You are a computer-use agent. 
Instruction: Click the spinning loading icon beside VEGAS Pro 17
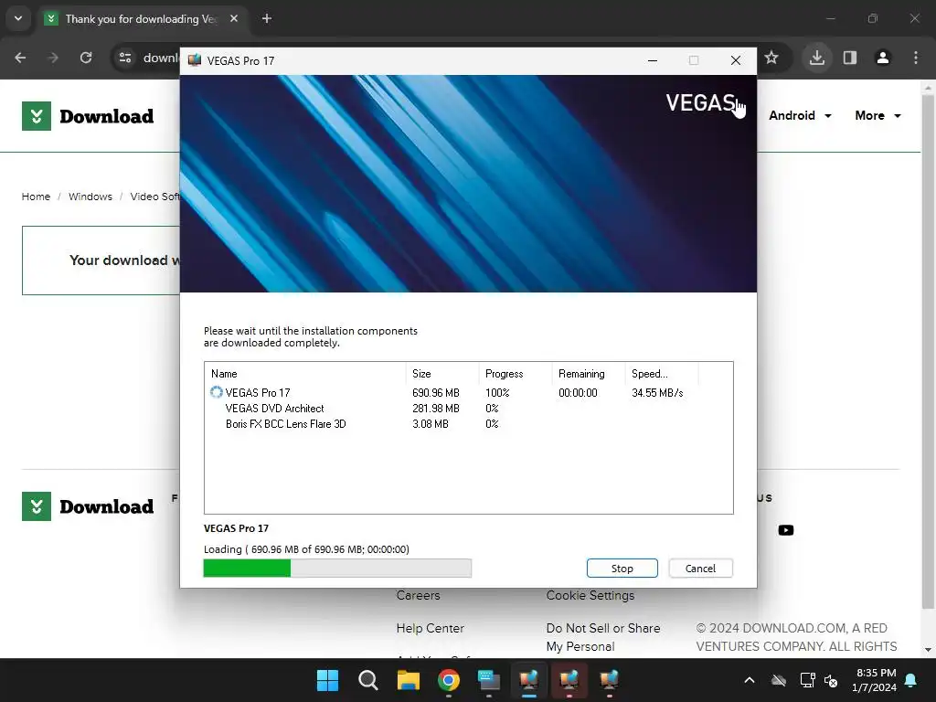coord(216,392)
